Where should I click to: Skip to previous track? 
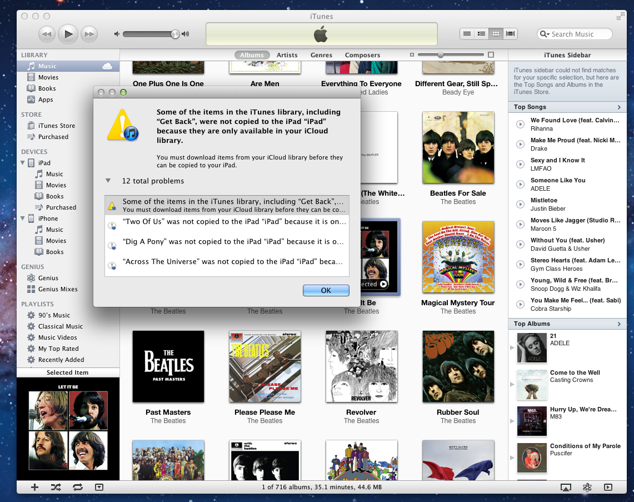pyautogui.click(x=47, y=34)
